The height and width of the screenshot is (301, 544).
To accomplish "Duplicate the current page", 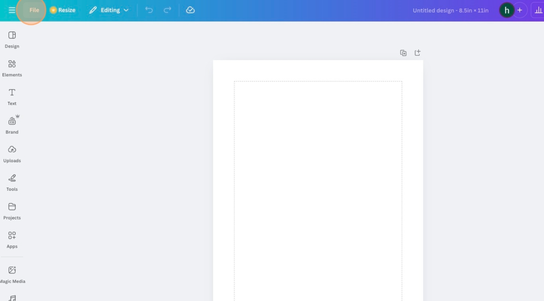I will pos(403,52).
